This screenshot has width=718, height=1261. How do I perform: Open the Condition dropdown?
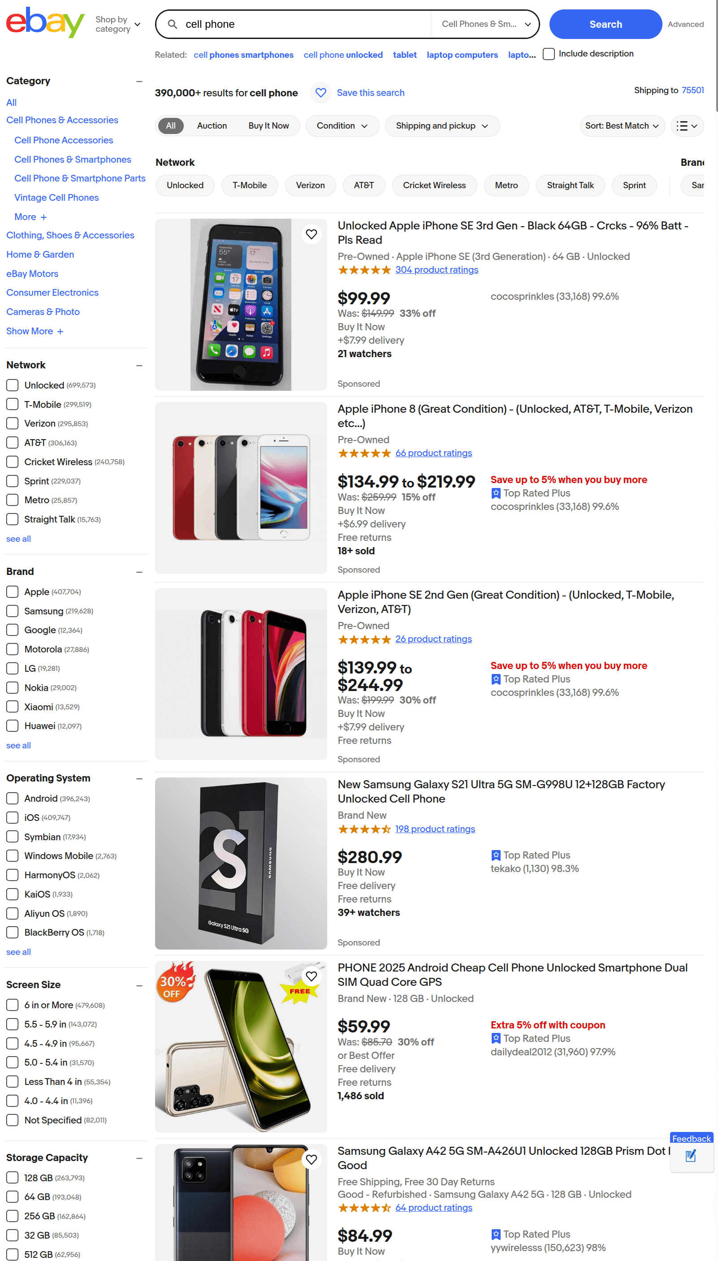(x=342, y=126)
